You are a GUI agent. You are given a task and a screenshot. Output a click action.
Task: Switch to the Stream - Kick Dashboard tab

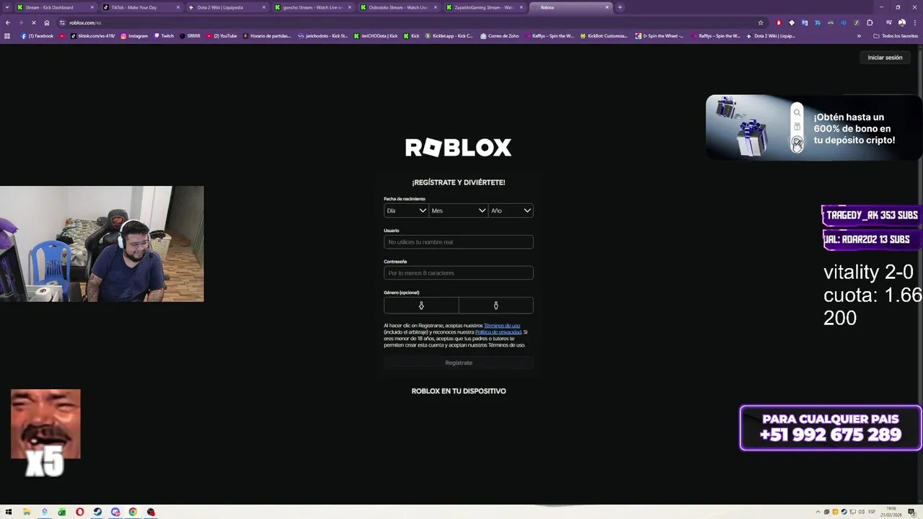pos(54,7)
